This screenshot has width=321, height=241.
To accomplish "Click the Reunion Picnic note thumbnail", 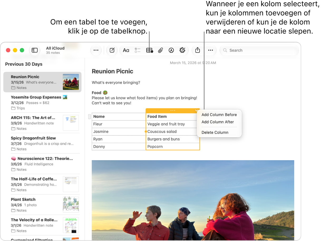I will coord(71,82).
